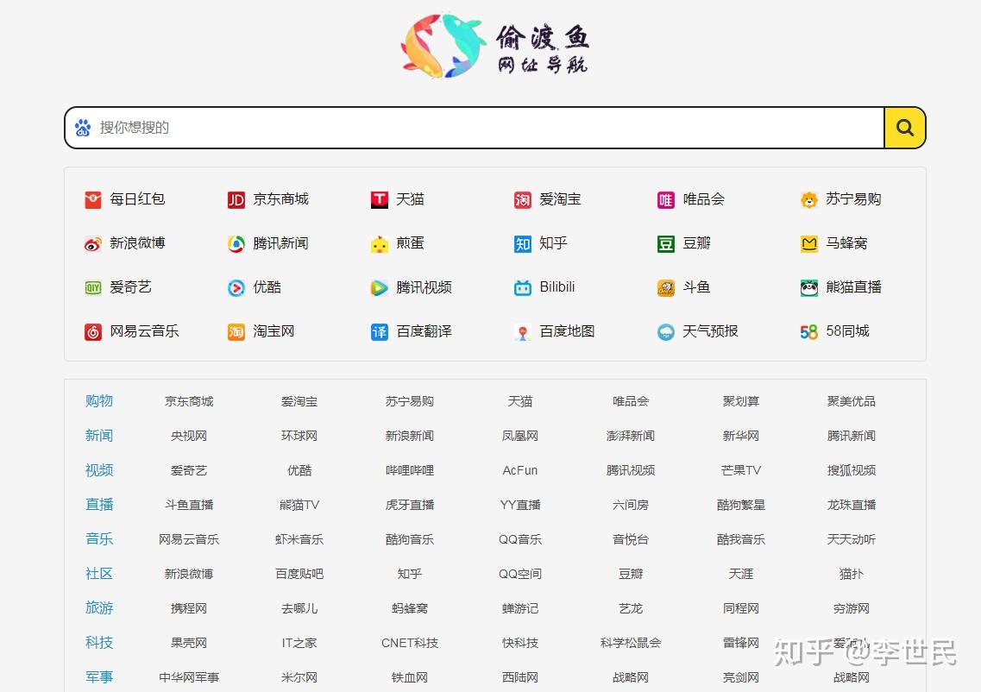Select the 直播 category
This screenshot has width=981, height=692.
(99, 504)
